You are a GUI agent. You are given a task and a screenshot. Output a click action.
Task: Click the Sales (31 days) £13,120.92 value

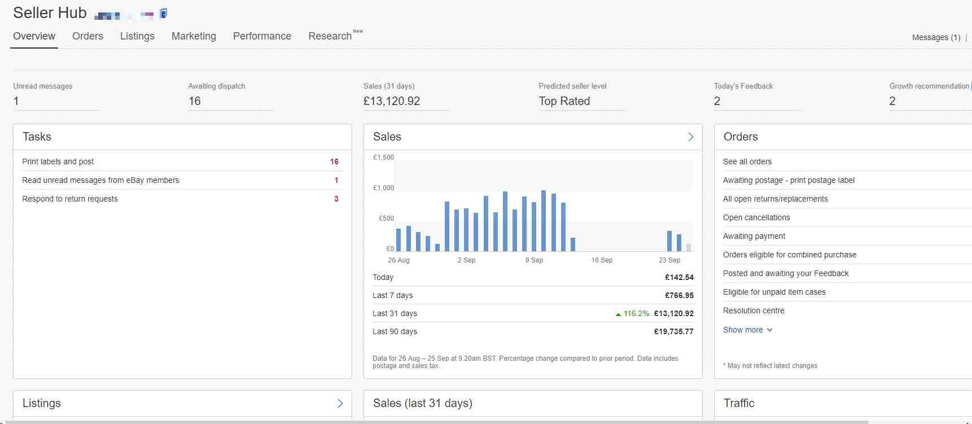(x=392, y=101)
